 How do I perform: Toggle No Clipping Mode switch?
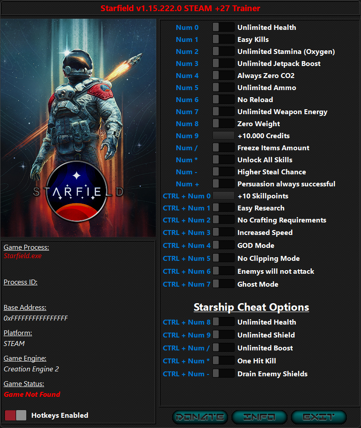223,258
